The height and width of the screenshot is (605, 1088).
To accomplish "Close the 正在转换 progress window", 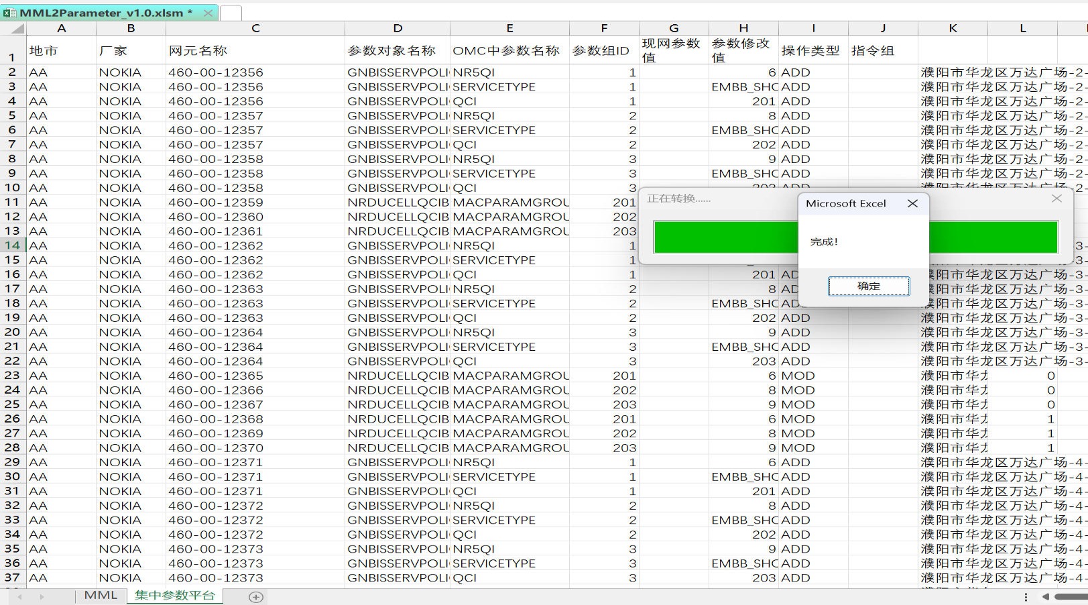I will point(1056,199).
